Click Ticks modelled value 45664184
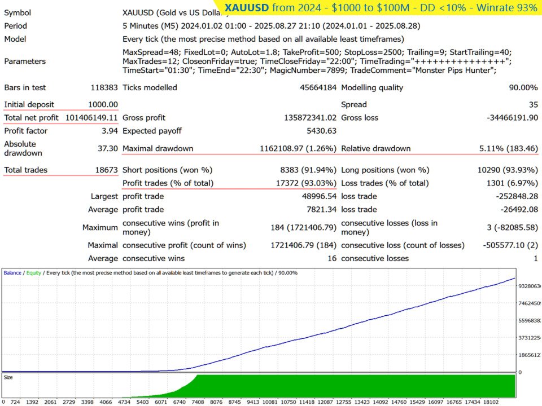The height and width of the screenshot is (406, 542). tap(318, 88)
